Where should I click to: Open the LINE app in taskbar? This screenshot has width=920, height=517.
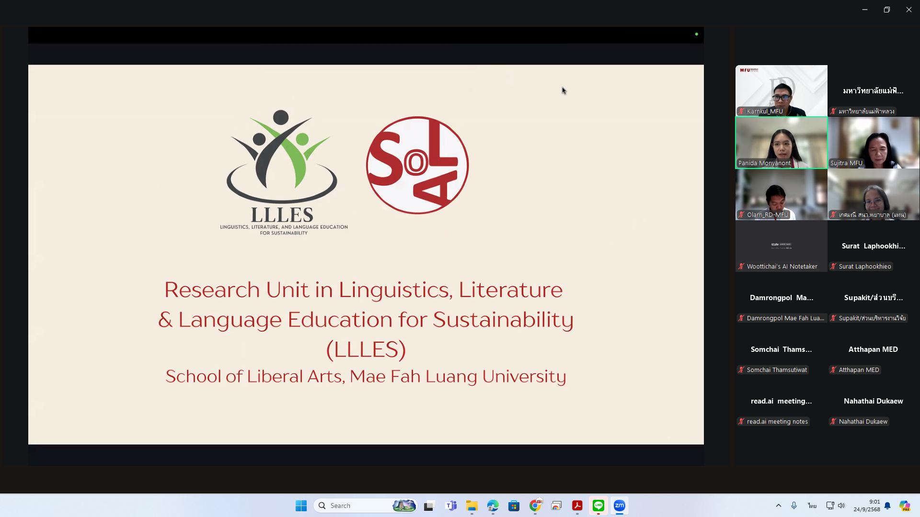click(598, 506)
